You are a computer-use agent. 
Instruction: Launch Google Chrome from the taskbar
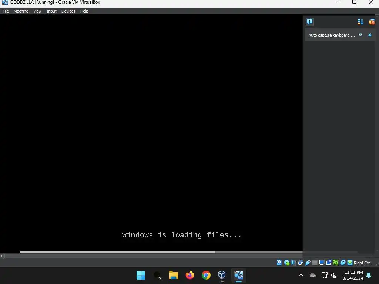tap(206, 275)
